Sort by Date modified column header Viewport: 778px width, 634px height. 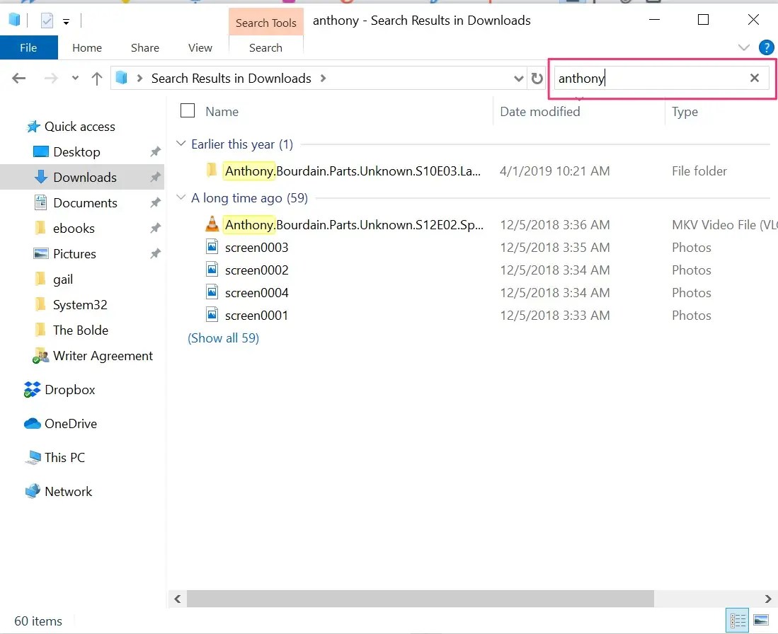(540, 112)
